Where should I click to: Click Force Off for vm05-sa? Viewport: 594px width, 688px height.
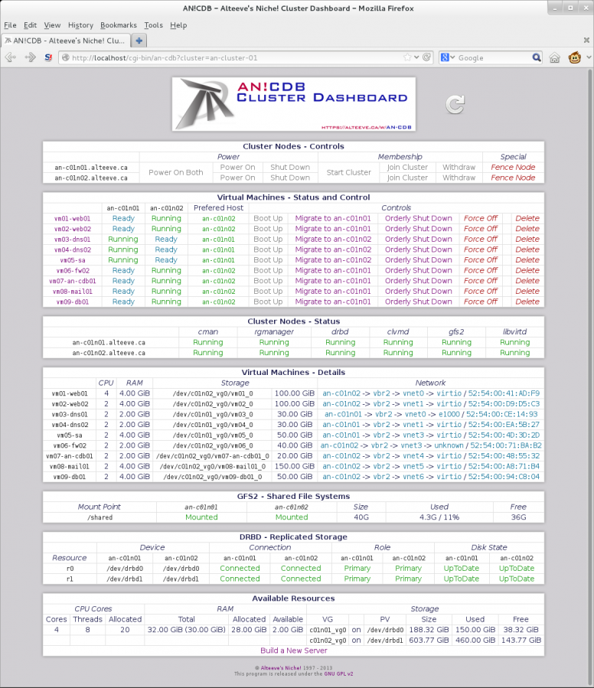480,260
